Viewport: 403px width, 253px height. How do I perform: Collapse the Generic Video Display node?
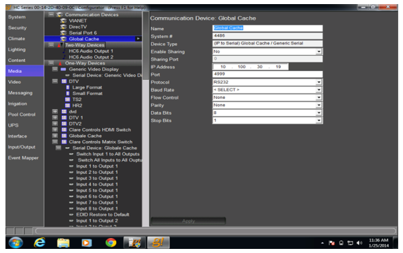[x=55, y=69]
